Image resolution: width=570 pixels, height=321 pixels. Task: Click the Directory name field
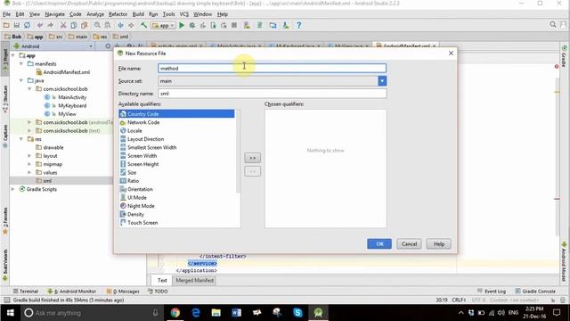coord(272,94)
